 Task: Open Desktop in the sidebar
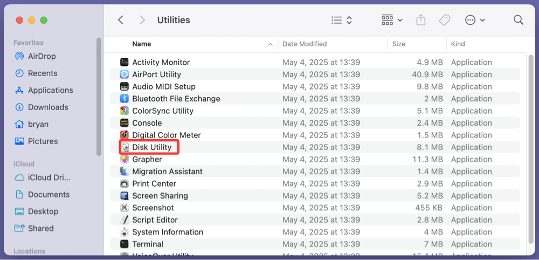point(37,211)
